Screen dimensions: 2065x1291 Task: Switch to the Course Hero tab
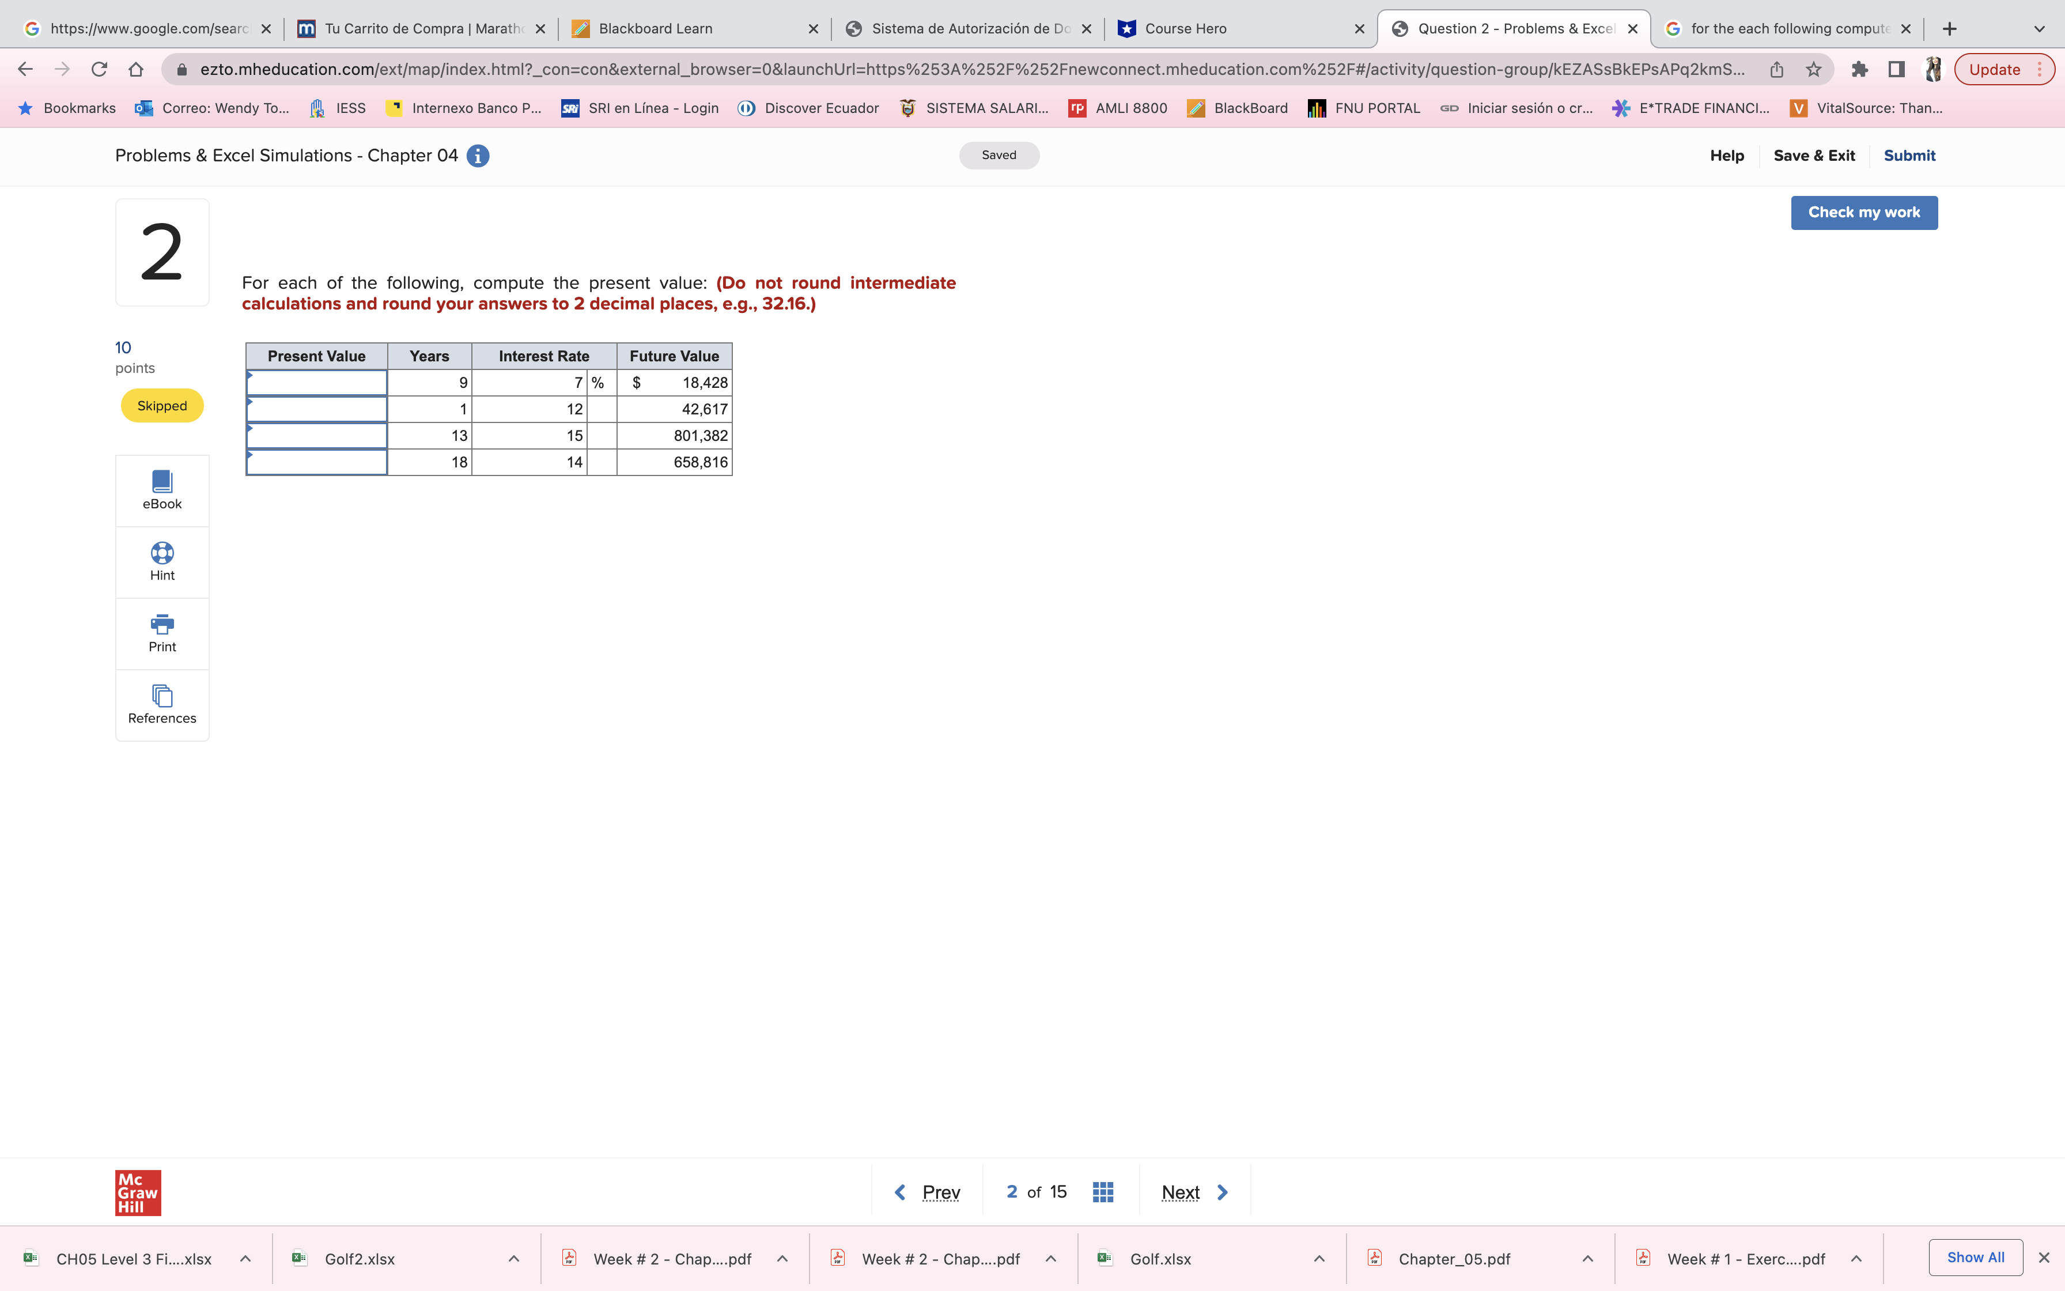coord(1237,29)
